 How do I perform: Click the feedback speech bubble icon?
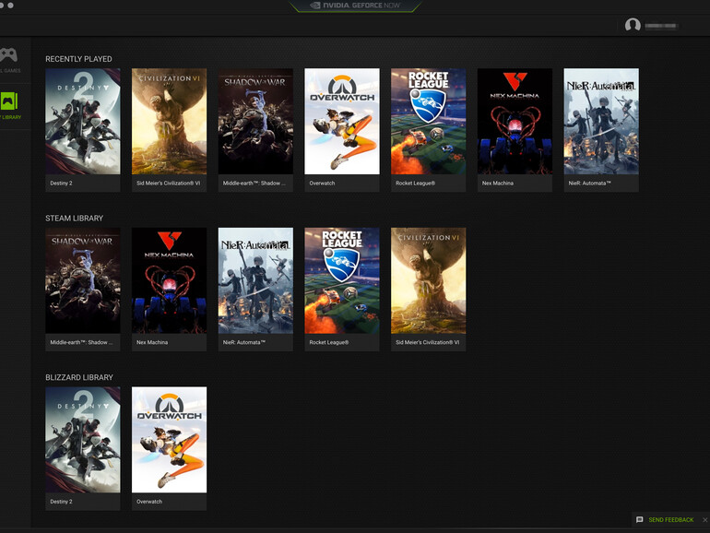tap(640, 520)
